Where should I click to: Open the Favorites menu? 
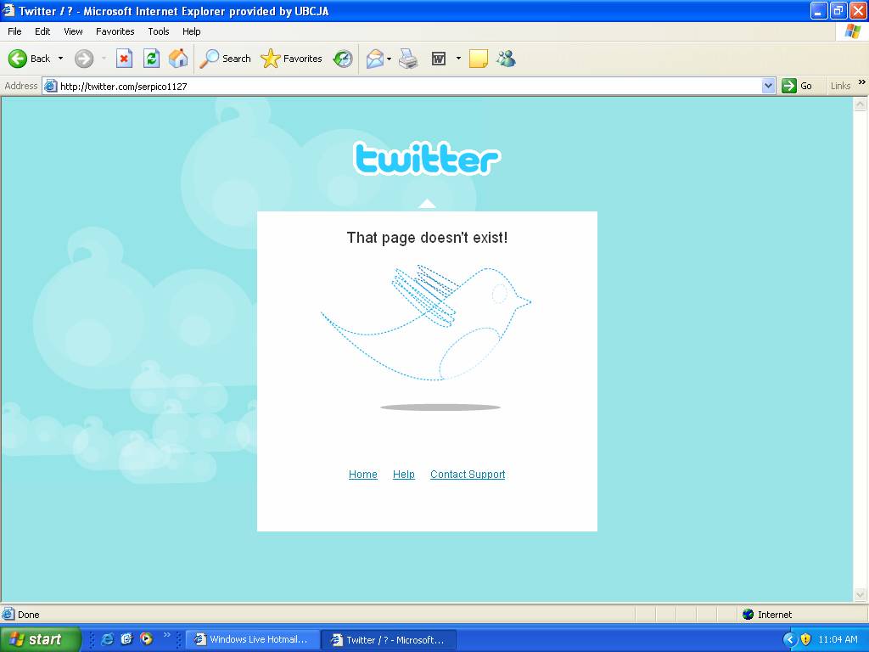[115, 31]
